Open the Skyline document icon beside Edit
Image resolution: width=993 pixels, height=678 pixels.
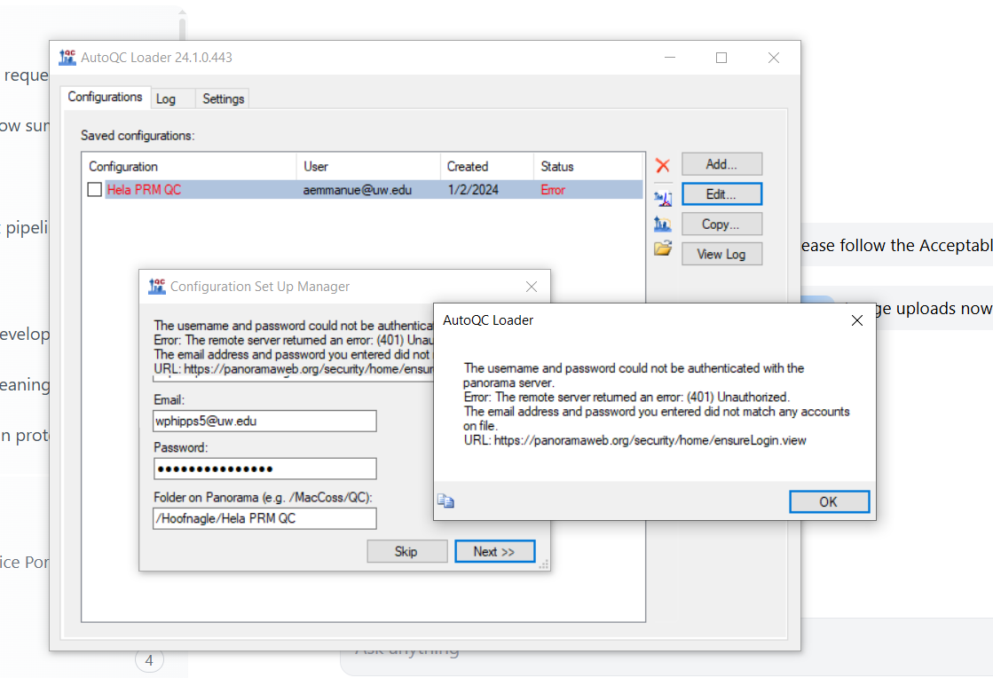click(x=662, y=198)
